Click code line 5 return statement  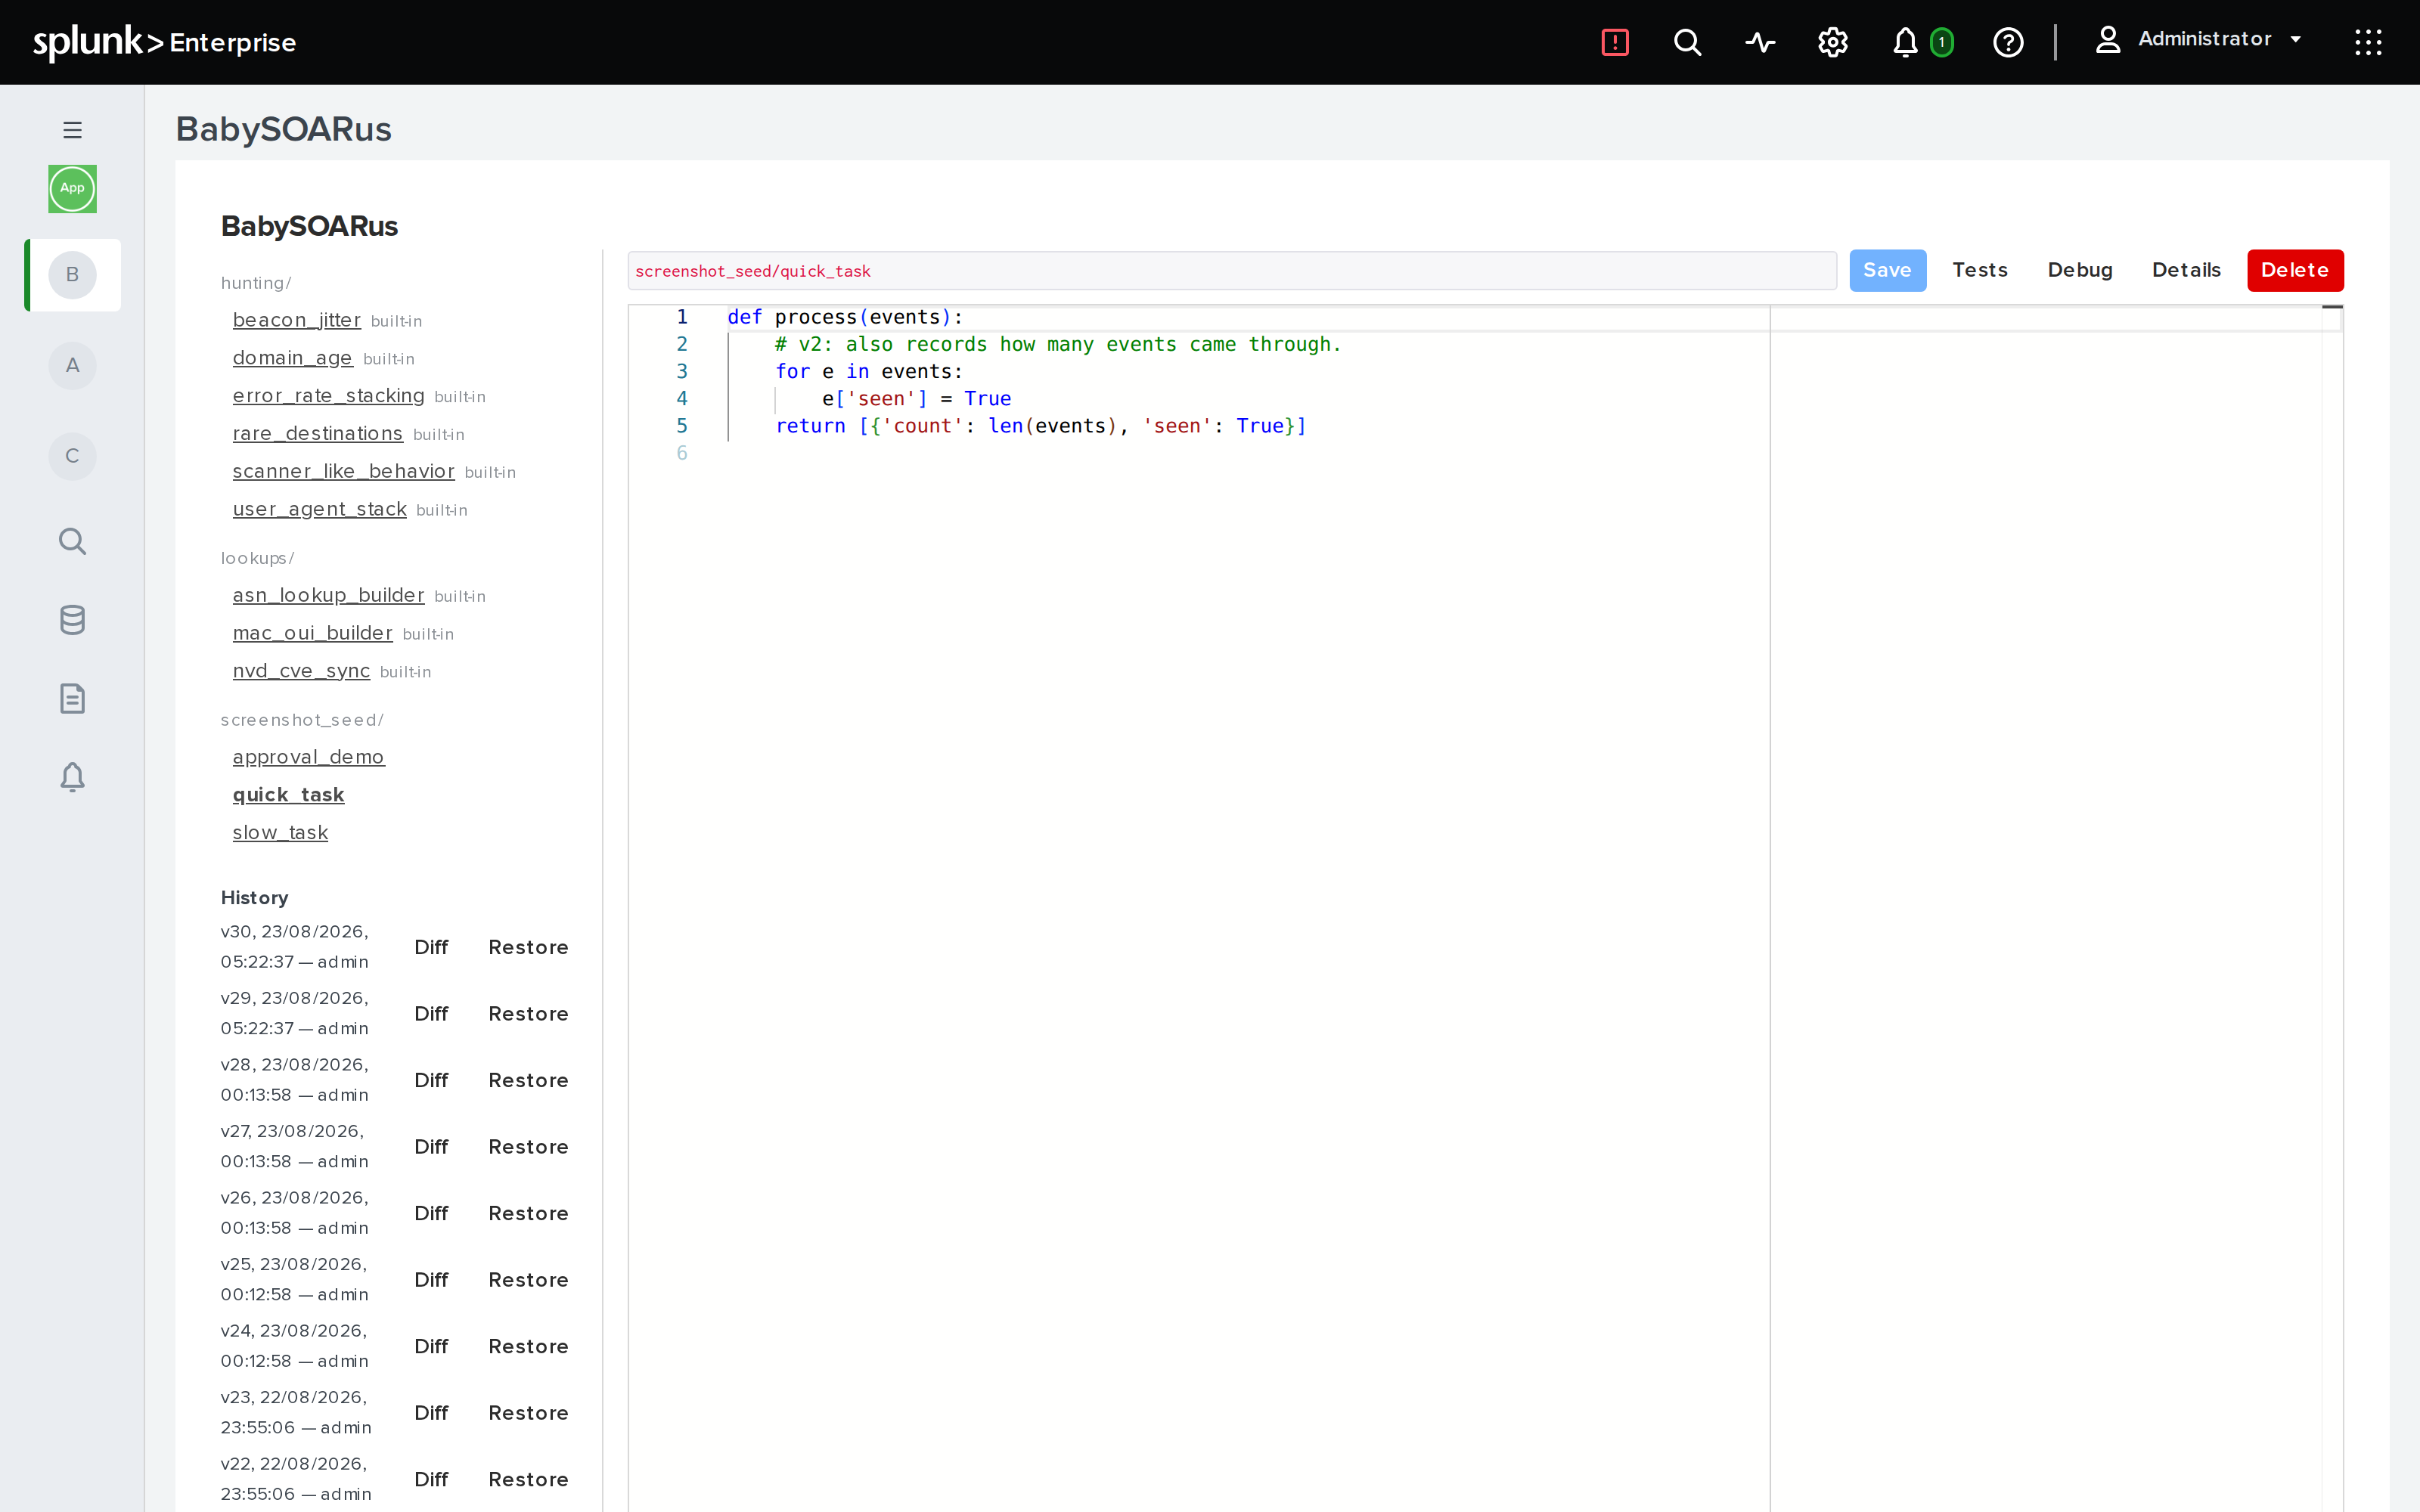[x=1041, y=426]
